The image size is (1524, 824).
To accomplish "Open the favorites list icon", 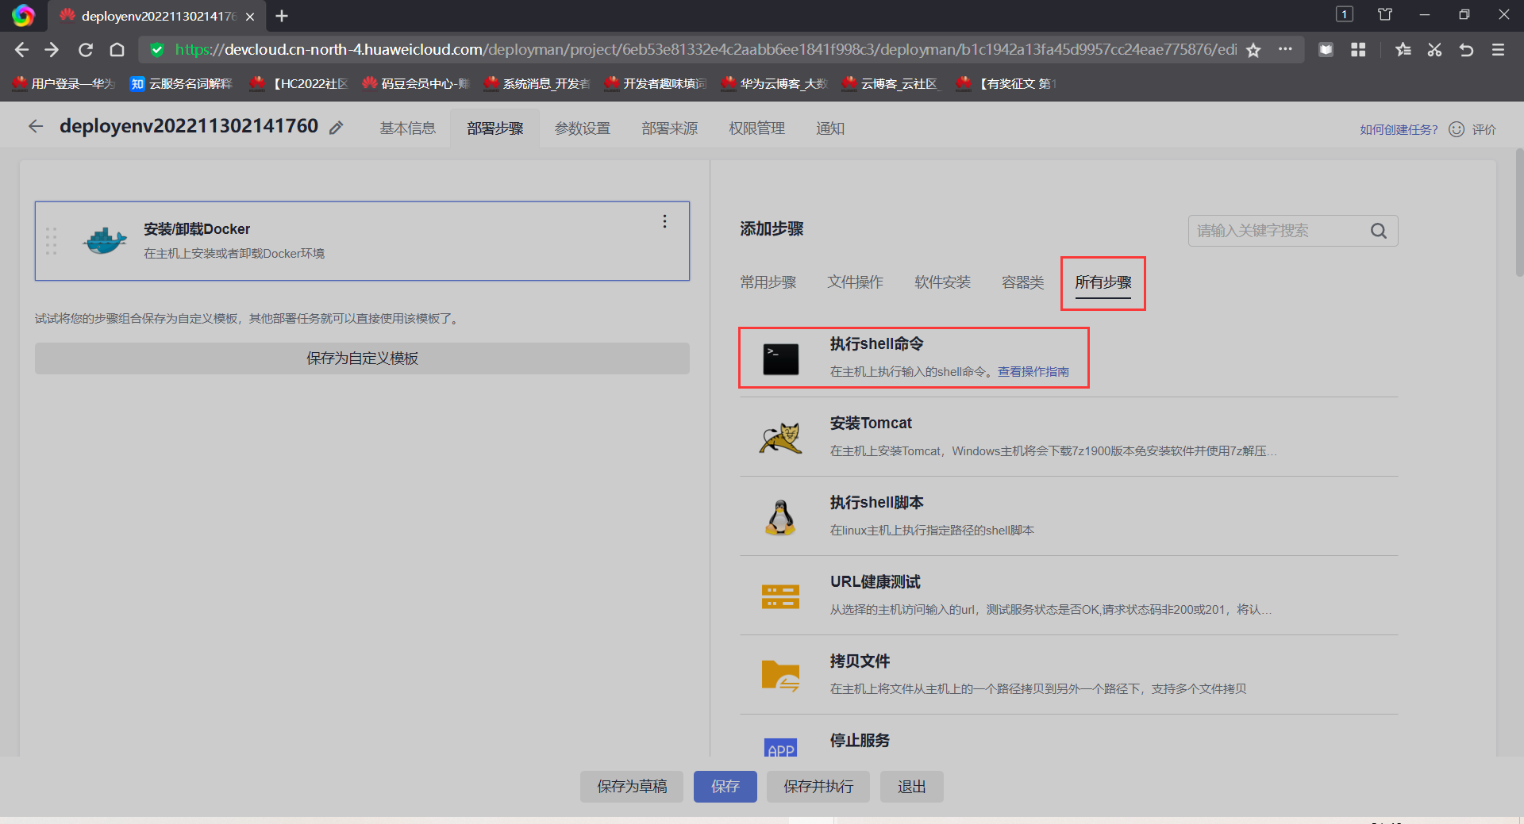I will coord(1403,50).
